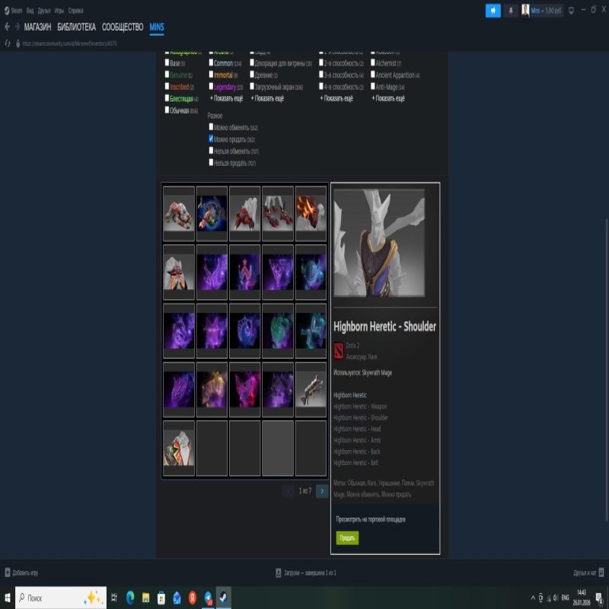Screen dimensions: 609x609
Task: Open the Друзья menu in the menu bar
Action: pos(44,11)
